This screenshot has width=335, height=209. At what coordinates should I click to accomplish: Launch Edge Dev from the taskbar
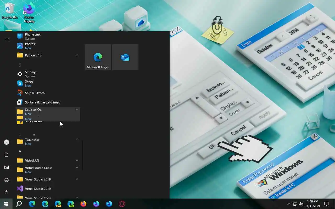point(71,204)
